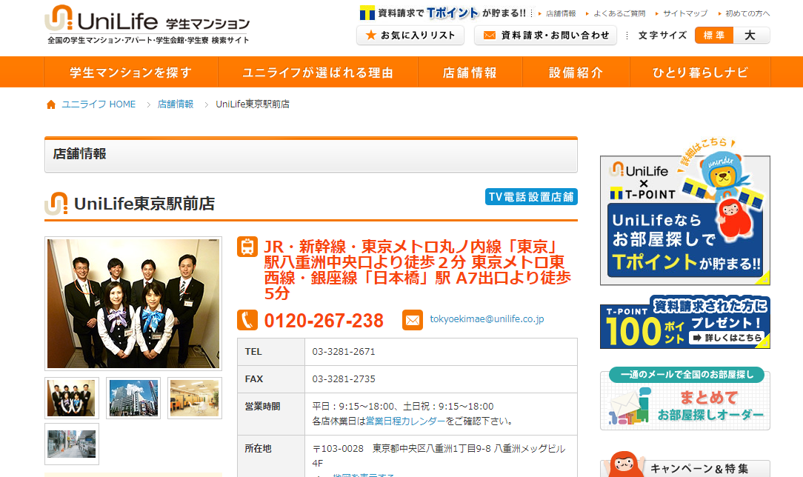
Task: Open the お気に入りリスト favorites button
Action: click(410, 36)
